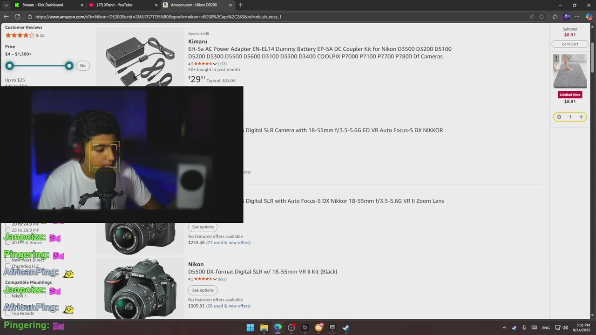Open the gray bath mat cart thumbnail

tap(570, 71)
